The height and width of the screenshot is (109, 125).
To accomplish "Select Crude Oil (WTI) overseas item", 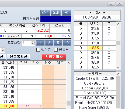I will click(x=95, y=79).
